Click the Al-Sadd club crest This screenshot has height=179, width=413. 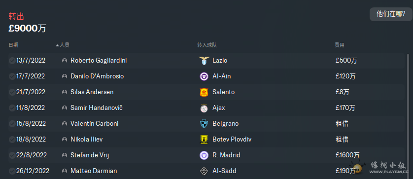(x=204, y=171)
